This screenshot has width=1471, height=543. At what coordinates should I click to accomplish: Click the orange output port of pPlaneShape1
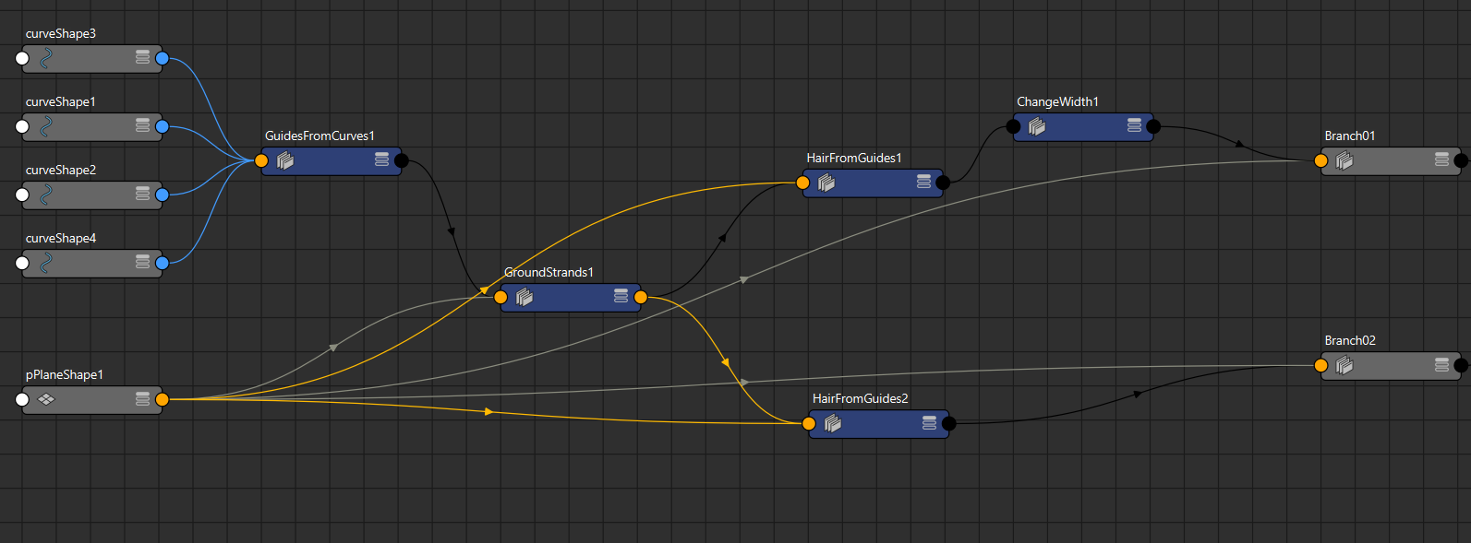click(163, 399)
